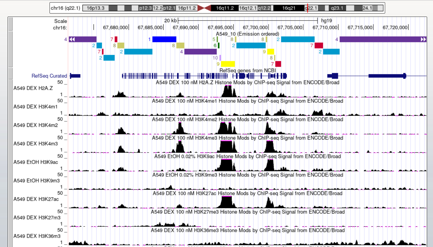
Task: Click the Scale label on the ruler track
Action: (x=61, y=21)
